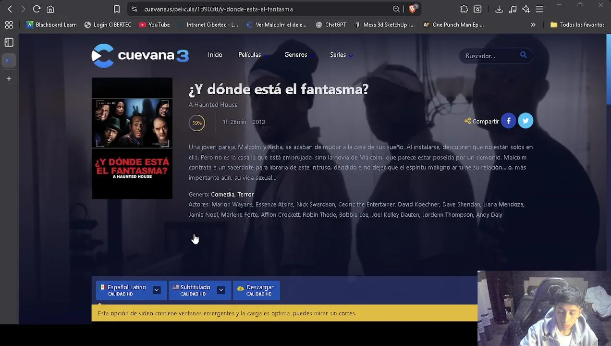611x346 pixels.
Task: Click actor name 'Marlon Wayans'
Action: 232,205
